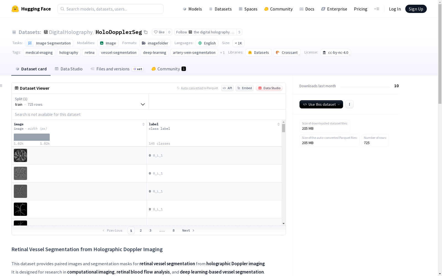The image size is (442, 276).
Task: Open the Models menu item
Action: pos(192,9)
